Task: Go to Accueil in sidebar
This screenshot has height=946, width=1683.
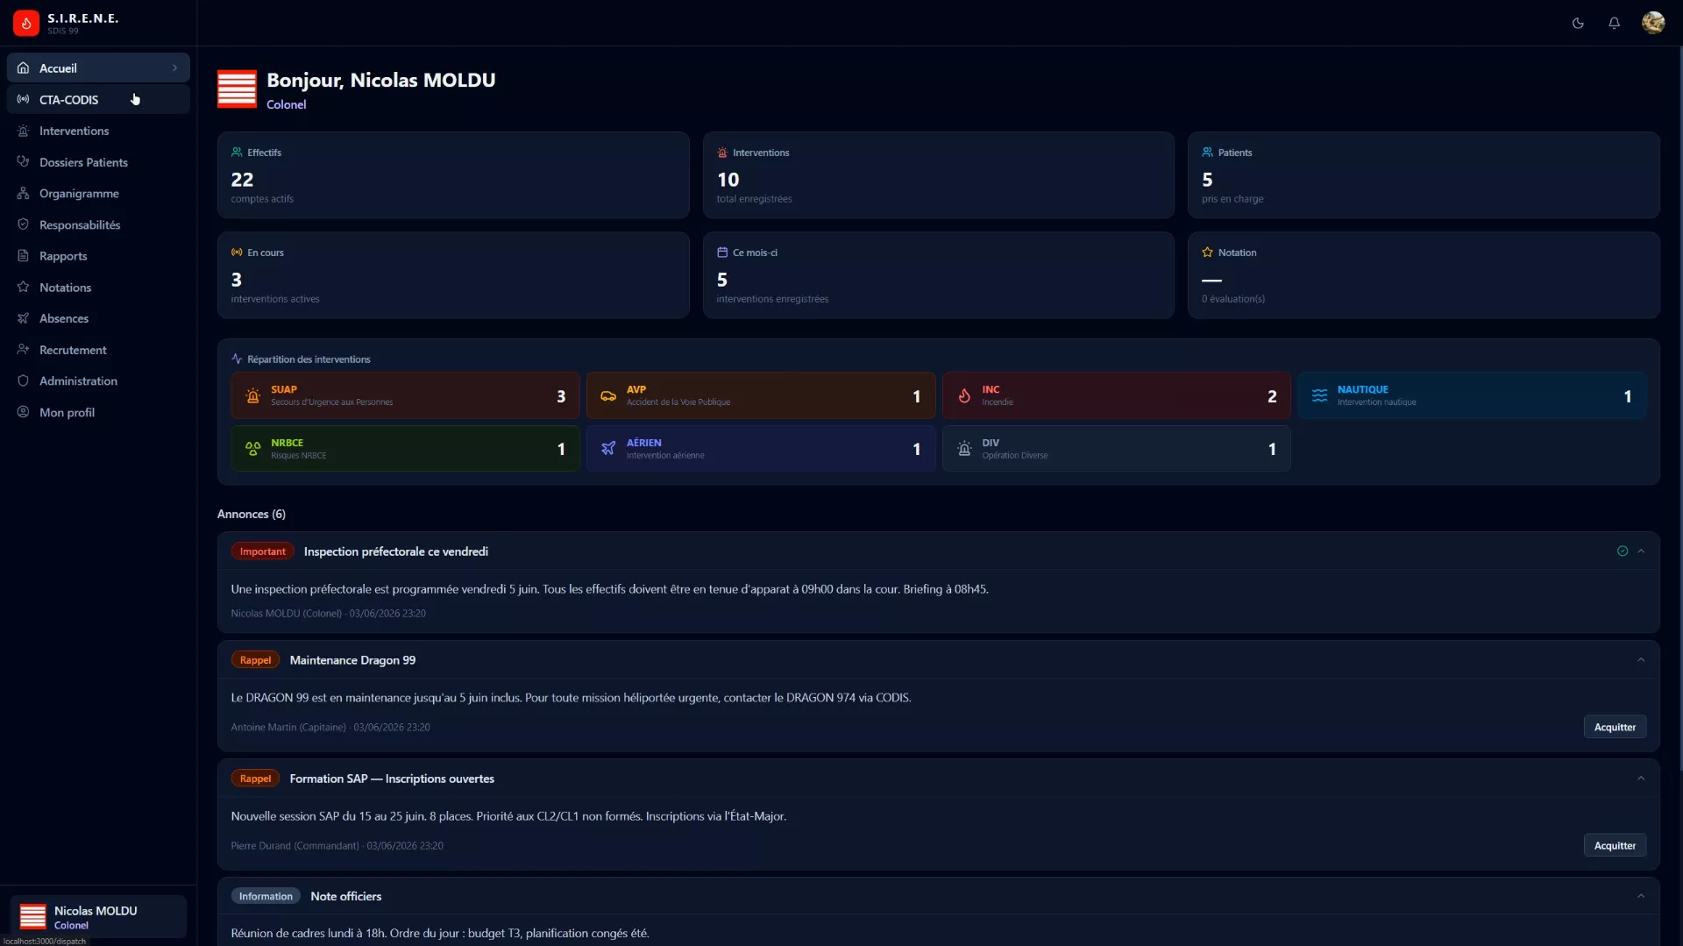Action: pos(98,68)
